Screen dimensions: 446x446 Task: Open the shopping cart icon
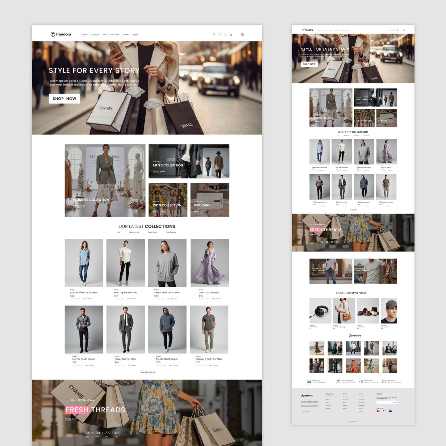231,35
